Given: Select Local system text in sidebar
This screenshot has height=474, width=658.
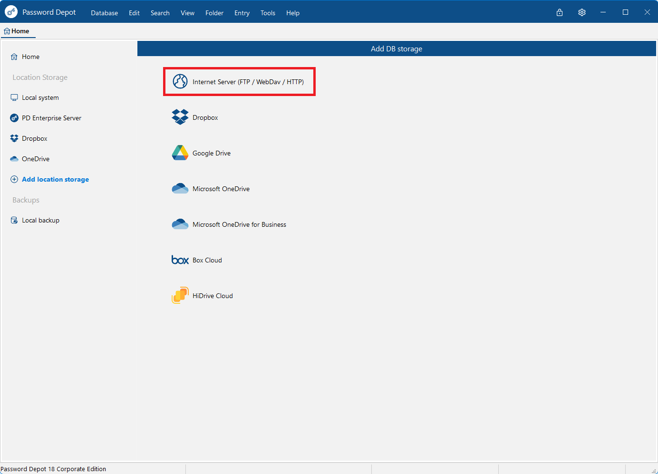Looking at the screenshot, I should click(x=40, y=97).
